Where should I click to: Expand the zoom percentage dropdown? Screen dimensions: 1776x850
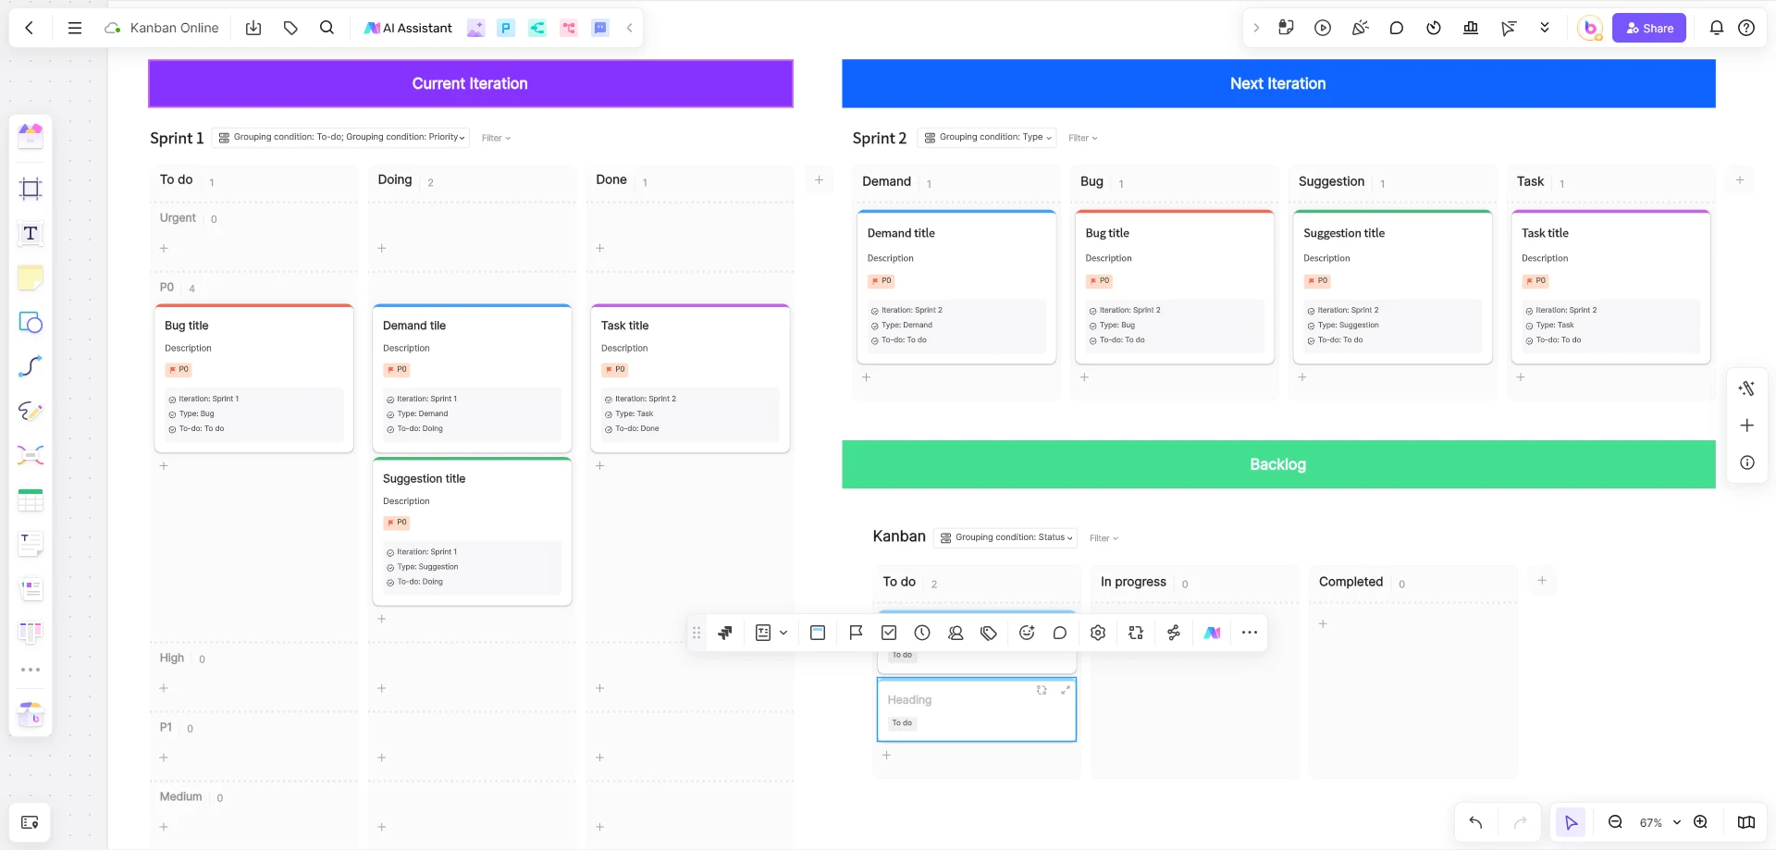(x=1677, y=822)
